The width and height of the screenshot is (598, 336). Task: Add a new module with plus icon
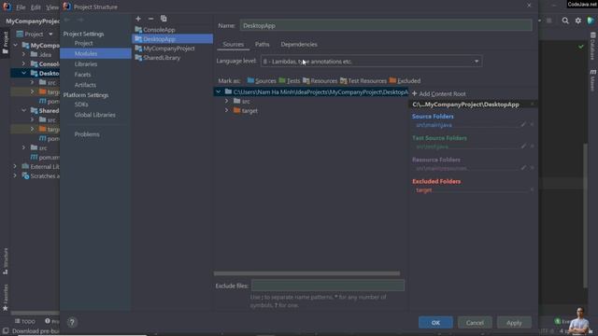(x=138, y=19)
